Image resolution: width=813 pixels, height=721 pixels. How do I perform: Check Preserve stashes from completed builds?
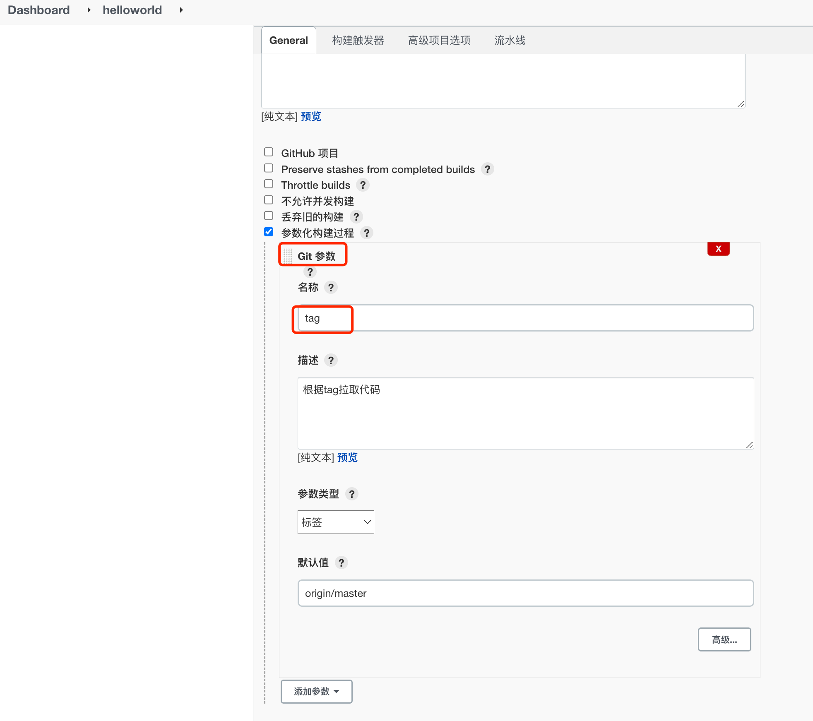[x=269, y=168]
